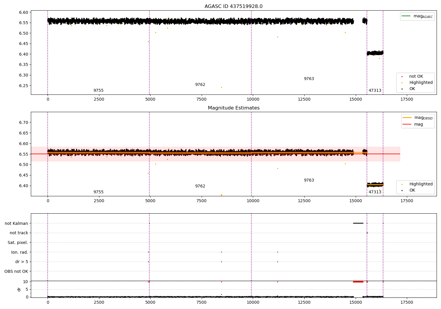The width and height of the screenshot is (441, 309).
Task: Click the 2500 x-axis tick under bottom plot
Action: [99, 303]
